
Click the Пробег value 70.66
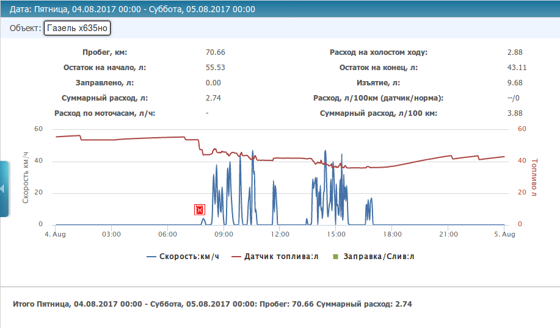click(215, 52)
